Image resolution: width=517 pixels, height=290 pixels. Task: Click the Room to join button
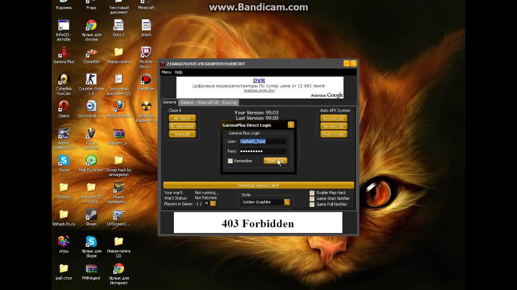[334, 134]
